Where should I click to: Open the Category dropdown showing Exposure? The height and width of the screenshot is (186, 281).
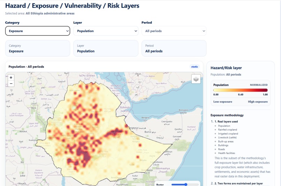pyautogui.click(x=38, y=31)
